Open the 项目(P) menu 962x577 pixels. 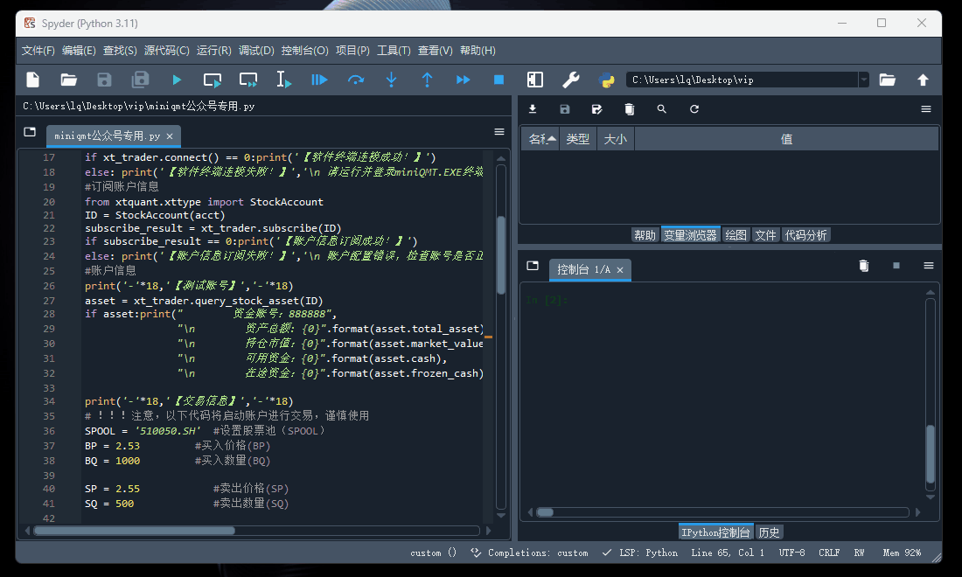pos(352,51)
